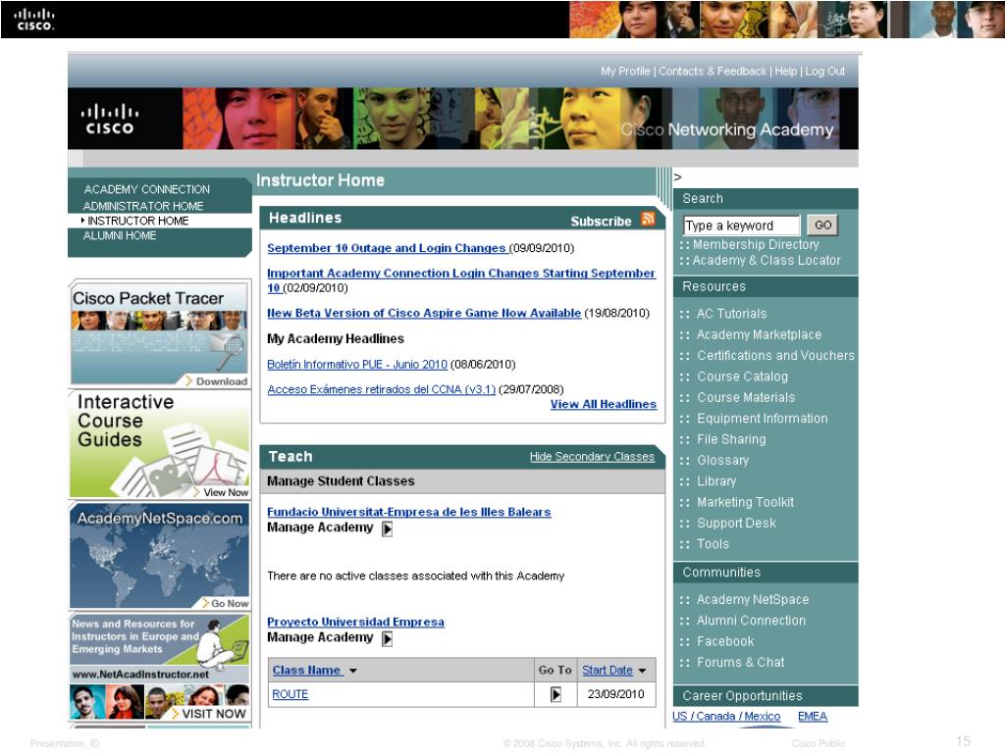The width and height of the screenshot is (1005, 753).
Task: Open Alumni Home menu item
Action: point(120,235)
